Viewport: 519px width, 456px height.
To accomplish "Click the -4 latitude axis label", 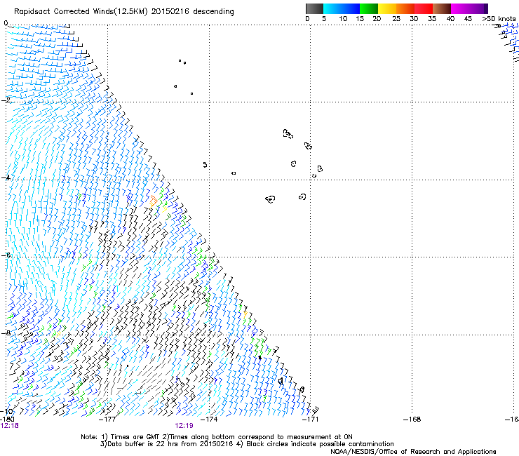I will [x=6, y=177].
